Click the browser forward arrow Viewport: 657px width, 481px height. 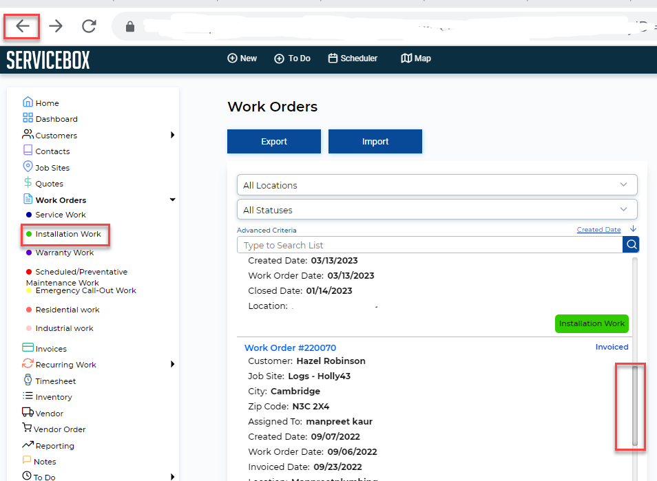[56, 26]
